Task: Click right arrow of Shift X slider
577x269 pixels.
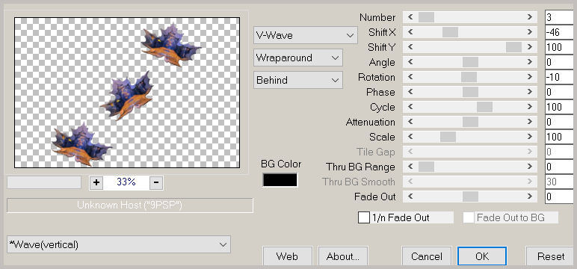Action: (529, 32)
